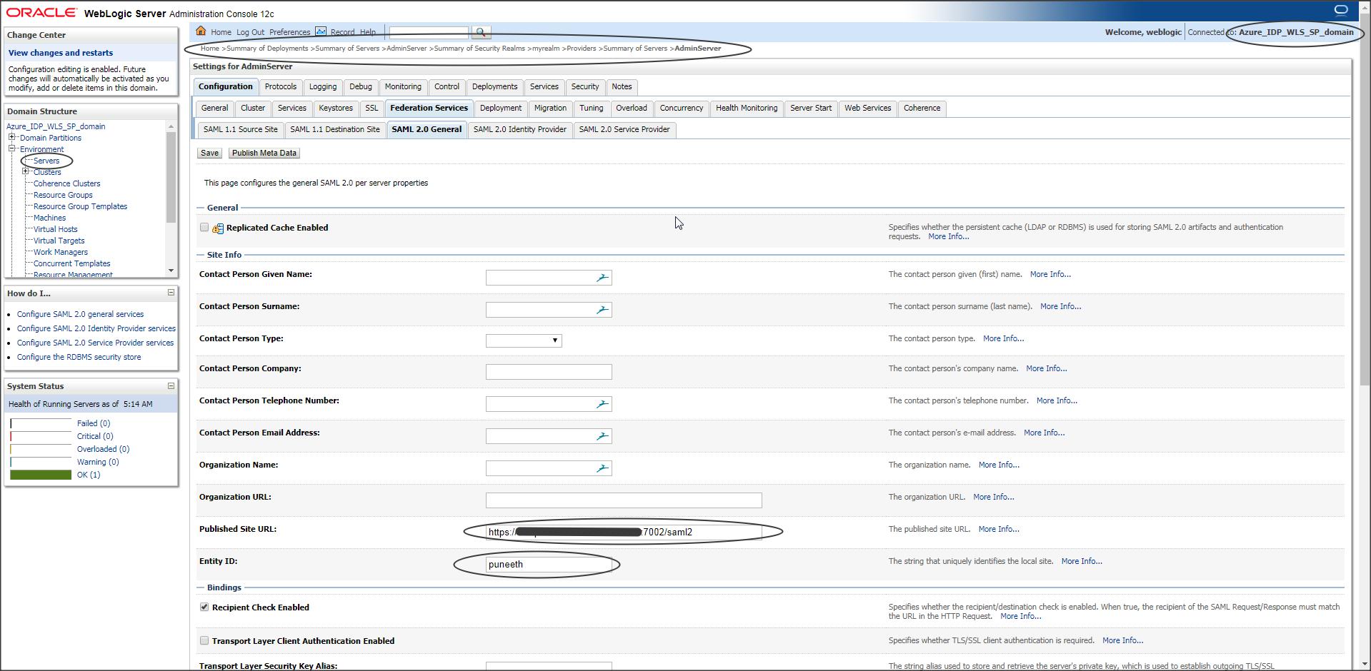1371x671 pixels.
Task: Collapse the System Status panel
Action: pyautogui.click(x=171, y=385)
